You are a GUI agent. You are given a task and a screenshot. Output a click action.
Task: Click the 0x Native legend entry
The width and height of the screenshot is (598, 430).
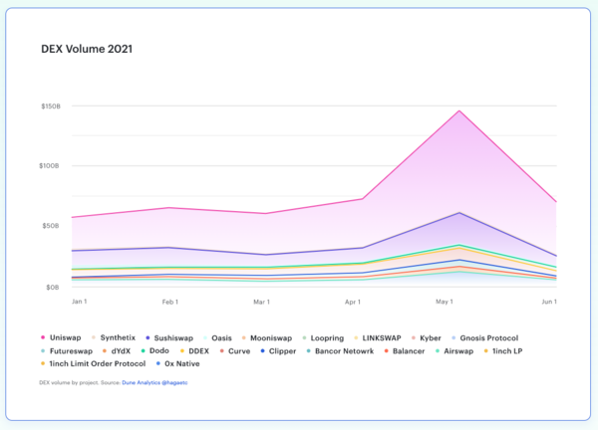[178, 363]
